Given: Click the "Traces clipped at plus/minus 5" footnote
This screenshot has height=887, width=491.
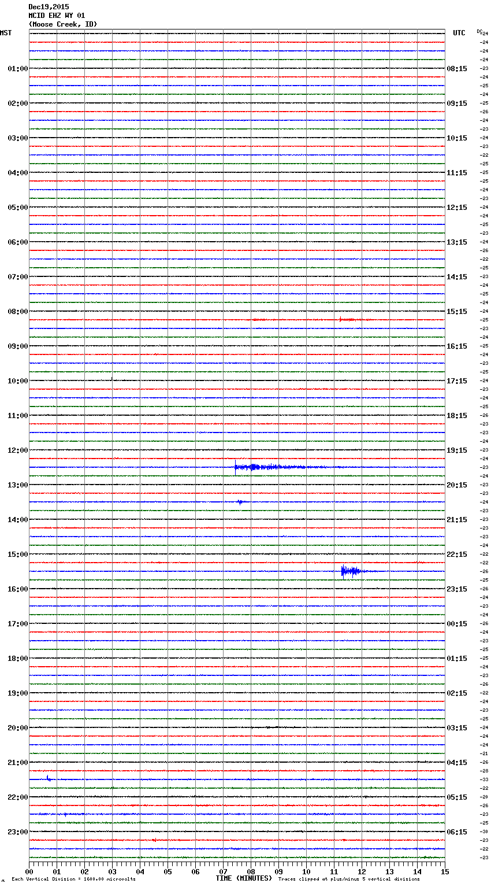Looking at the screenshot, I should tap(322, 879).
